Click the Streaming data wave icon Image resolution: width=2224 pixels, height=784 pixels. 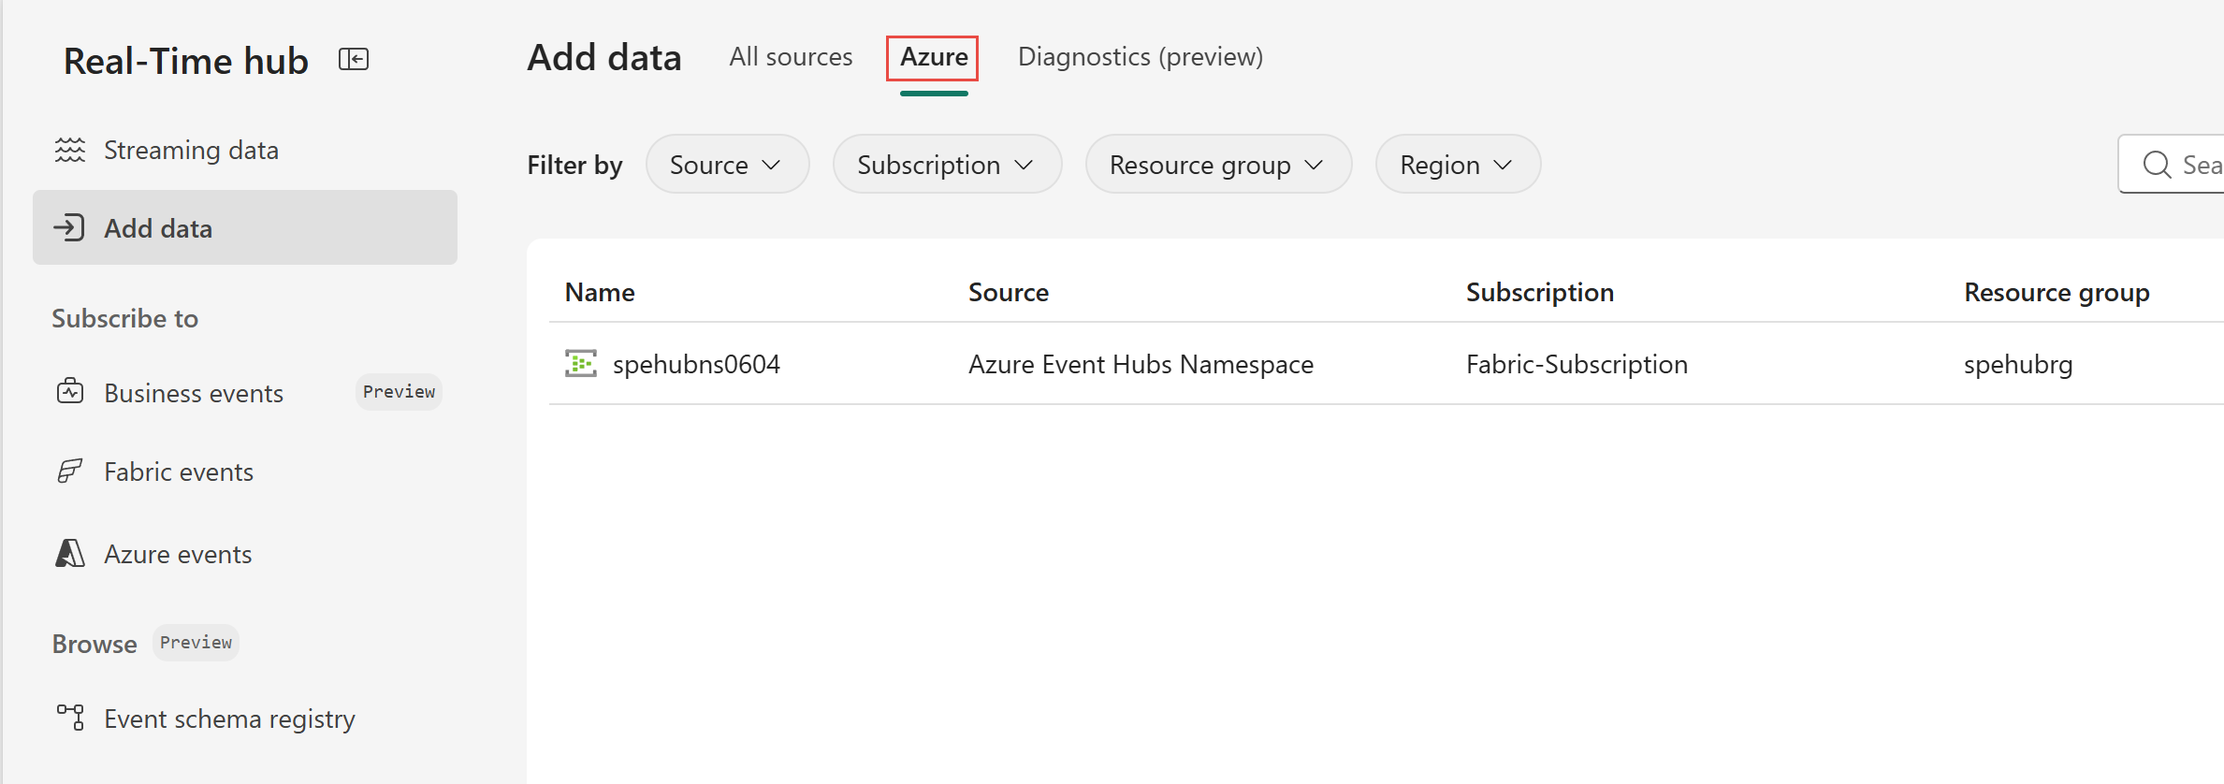click(x=70, y=150)
